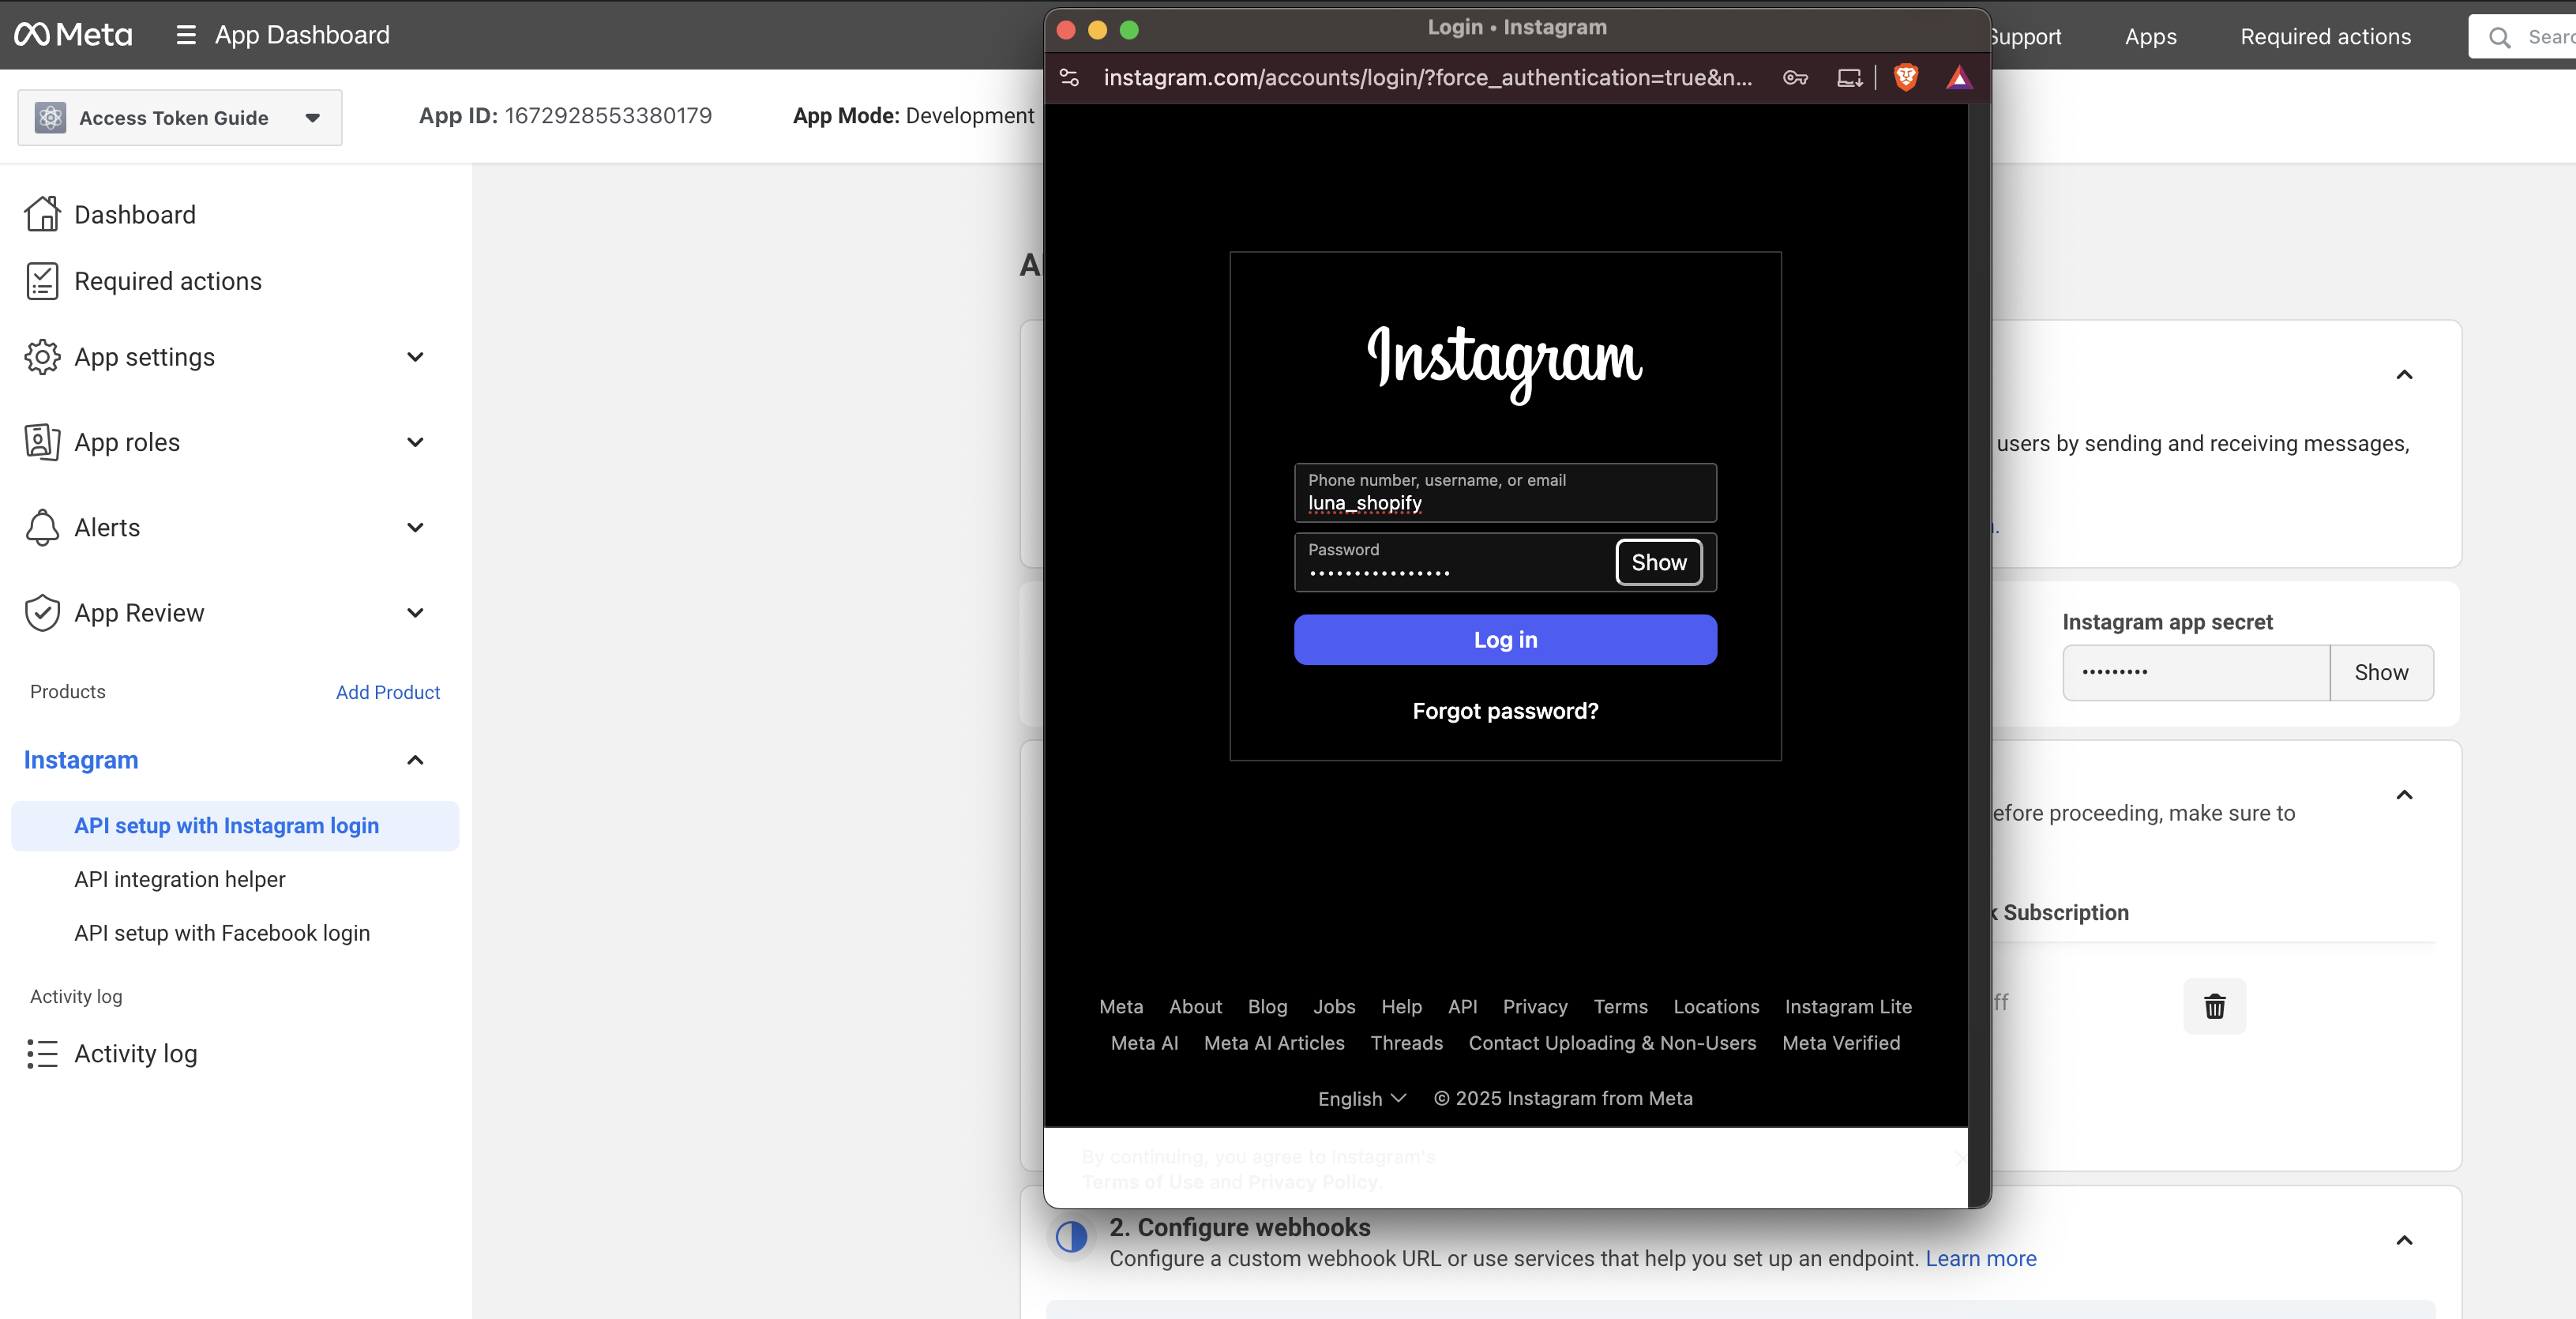Click the Brave Shields lion icon
The width and height of the screenshot is (2576, 1319).
[1905, 77]
